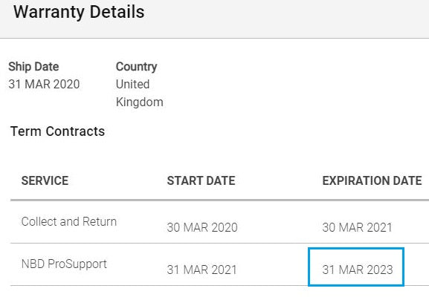The width and height of the screenshot is (429, 297).
Task: Sort by the EXPIRATION DATE column header
Action: [372, 180]
